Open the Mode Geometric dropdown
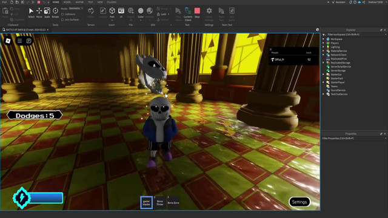 pyautogui.click(x=76, y=8)
